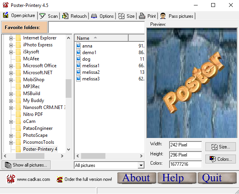Switch to the Pass pictures tab
The height and width of the screenshot is (194, 239).
(x=177, y=16)
